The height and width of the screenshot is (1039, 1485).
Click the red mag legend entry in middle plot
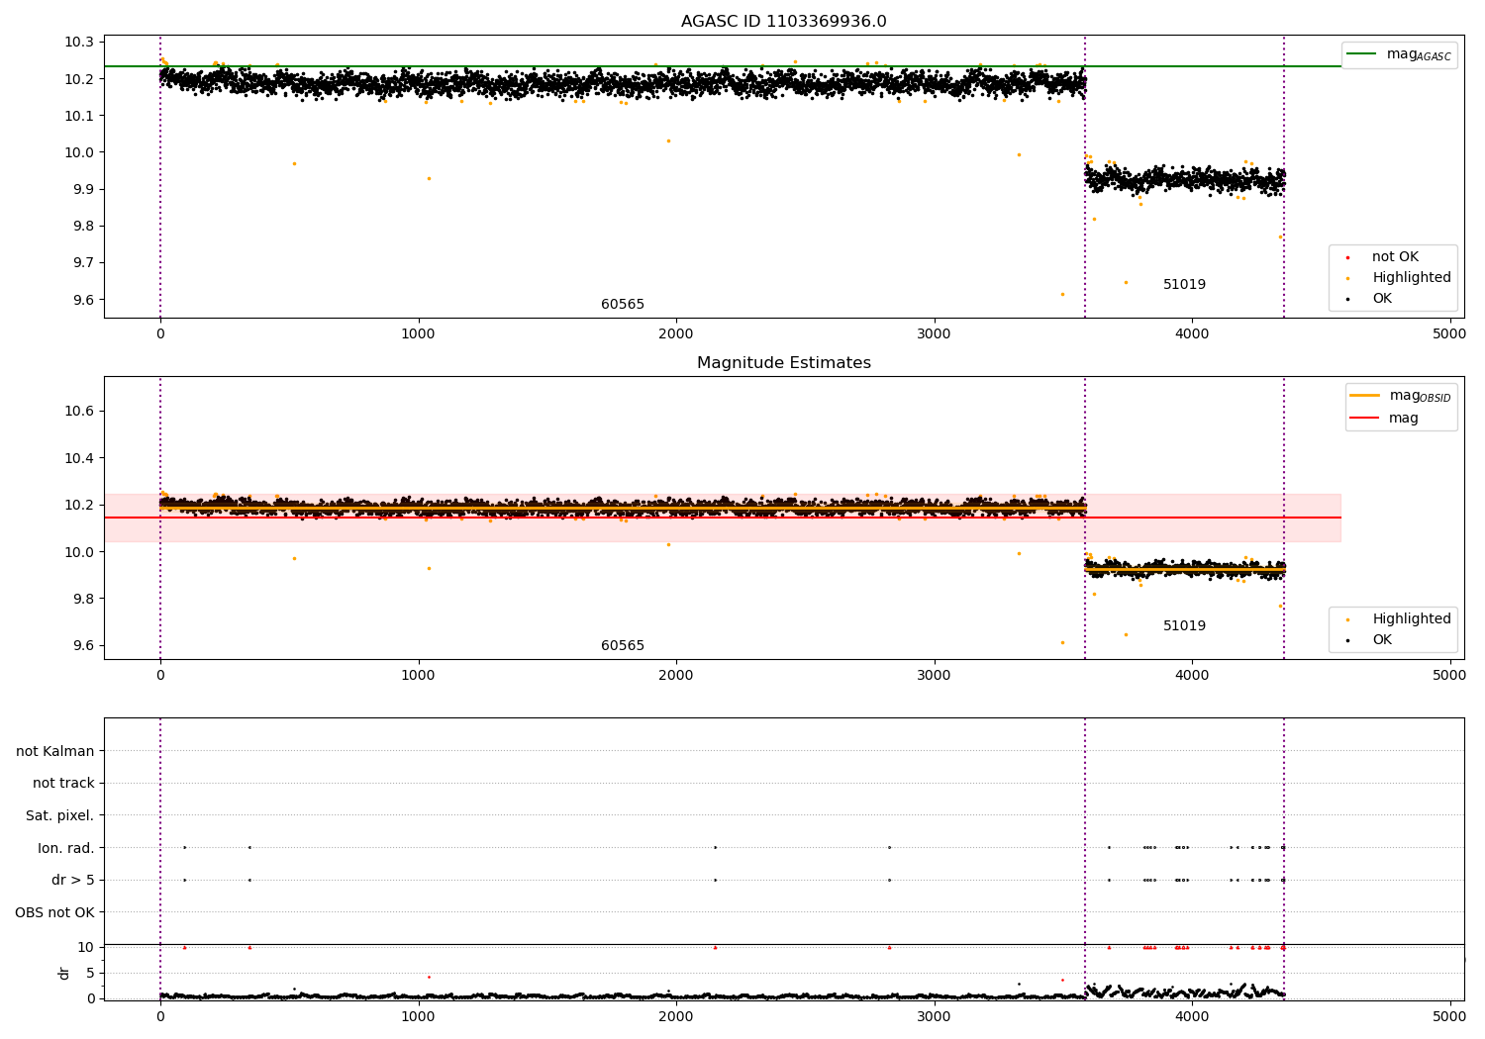pyautogui.click(x=1386, y=418)
